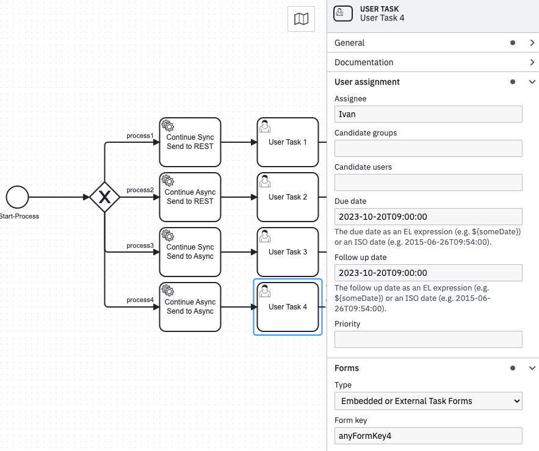Toggle the minimap icon
The height and width of the screenshot is (451, 539).
pos(301,19)
